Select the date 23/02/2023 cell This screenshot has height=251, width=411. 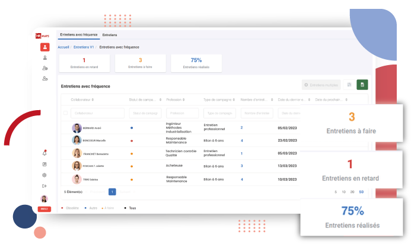tap(287, 140)
